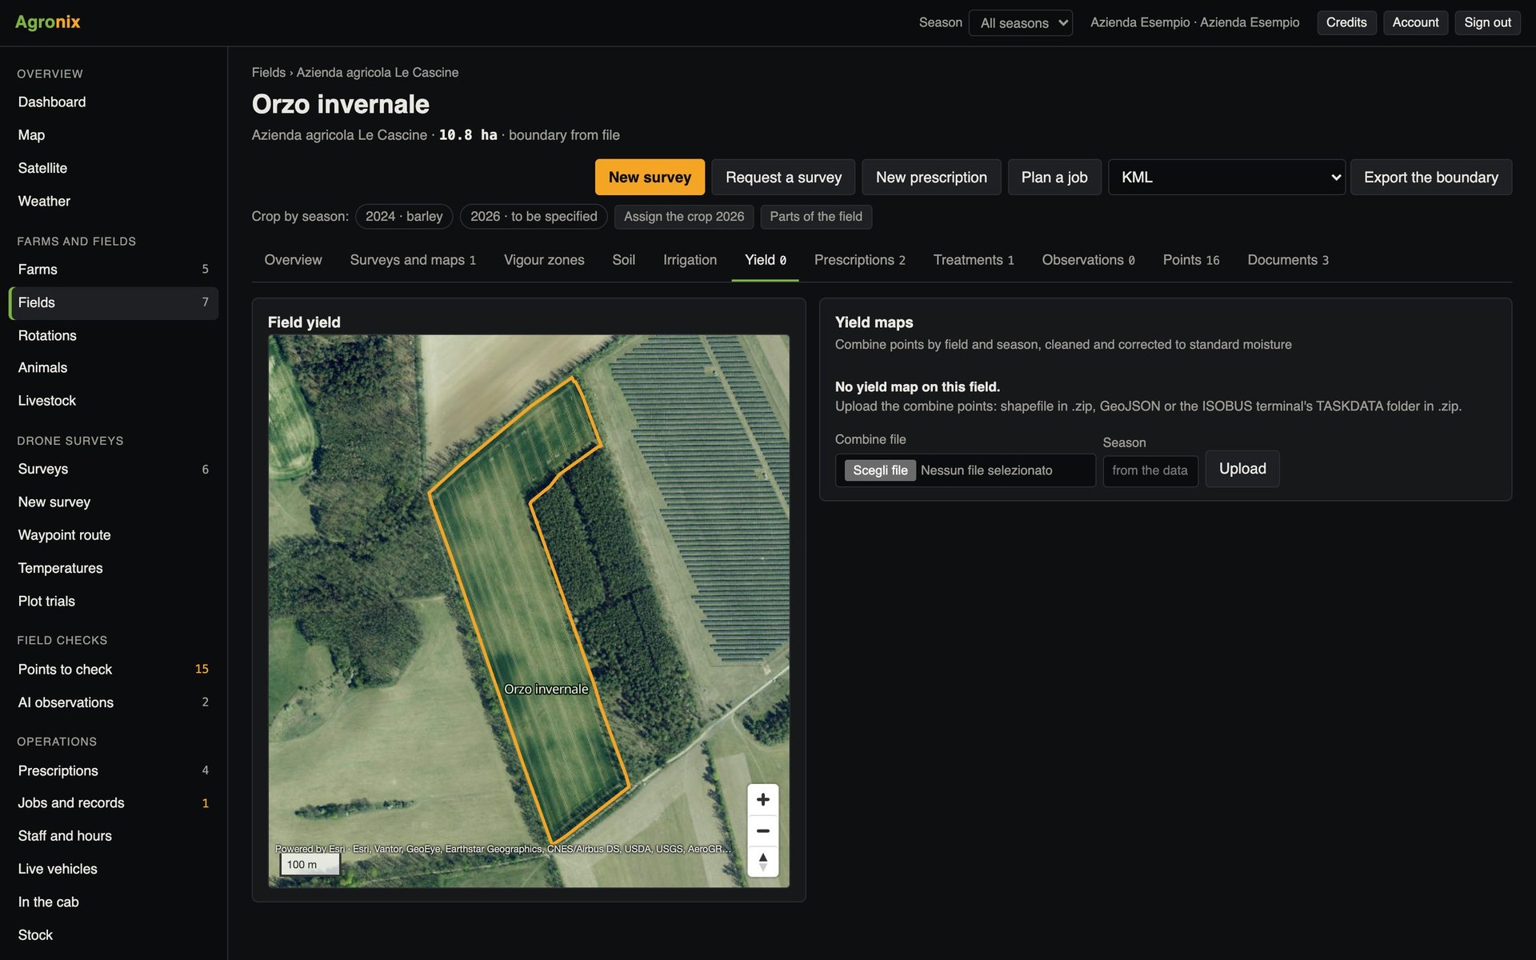Viewport: 1536px width, 960px height.
Task: View the Points tab
Action: click(x=1191, y=260)
